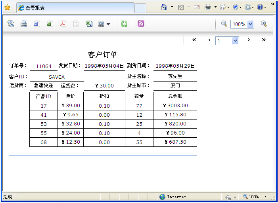The width and height of the screenshot is (278, 203).
Task: Expand the Help menu dropdown arrow
Action: point(265,8)
